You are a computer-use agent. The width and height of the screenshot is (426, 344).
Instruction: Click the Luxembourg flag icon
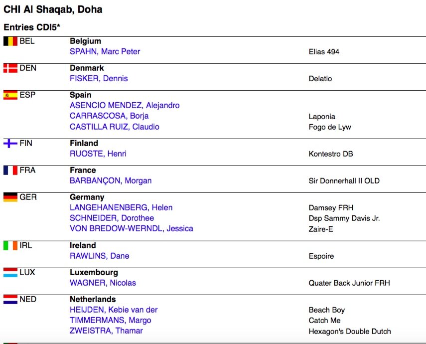tap(10, 273)
